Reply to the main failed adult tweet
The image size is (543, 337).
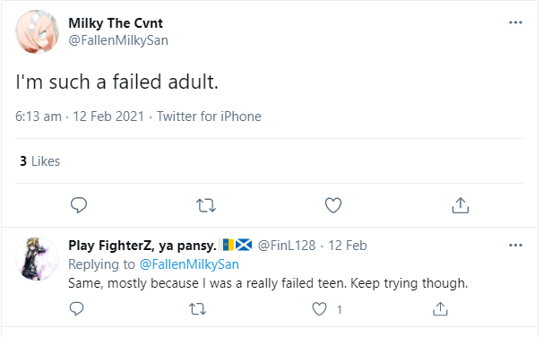coord(79,205)
